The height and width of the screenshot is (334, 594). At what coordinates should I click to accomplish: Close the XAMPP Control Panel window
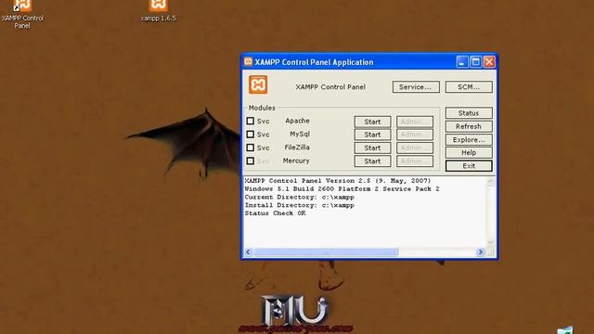click(489, 62)
